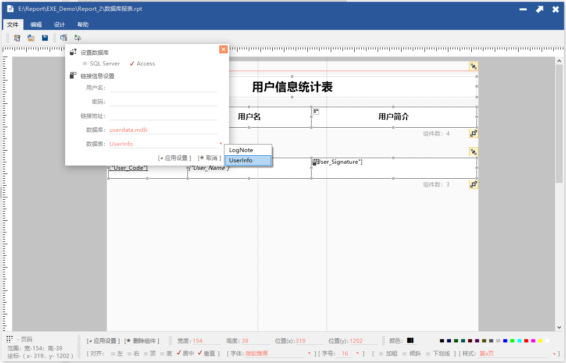Choose UserInfo from the table list
Image resolution: width=566 pixels, height=363 pixels.
coord(248,160)
